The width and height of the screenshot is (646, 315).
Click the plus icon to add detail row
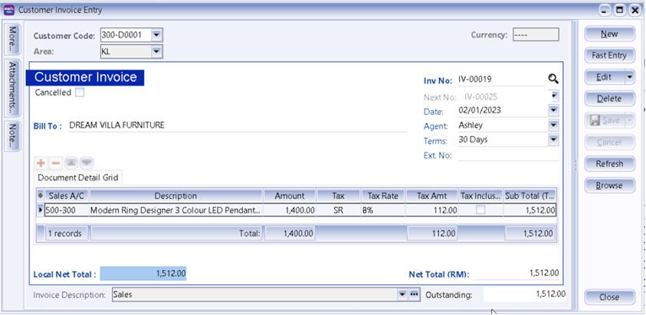click(41, 163)
